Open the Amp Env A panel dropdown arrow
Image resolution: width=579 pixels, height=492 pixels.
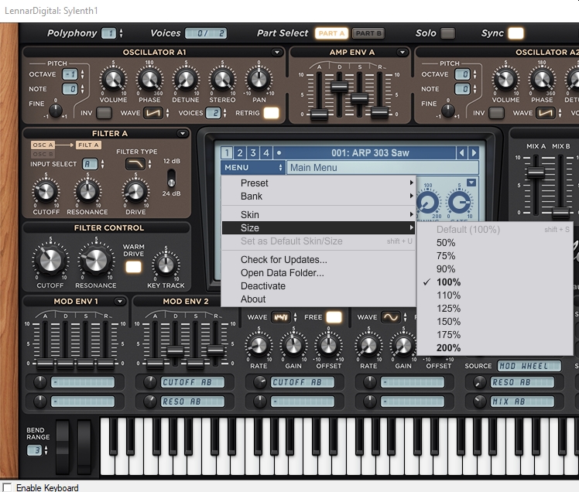[x=403, y=53]
